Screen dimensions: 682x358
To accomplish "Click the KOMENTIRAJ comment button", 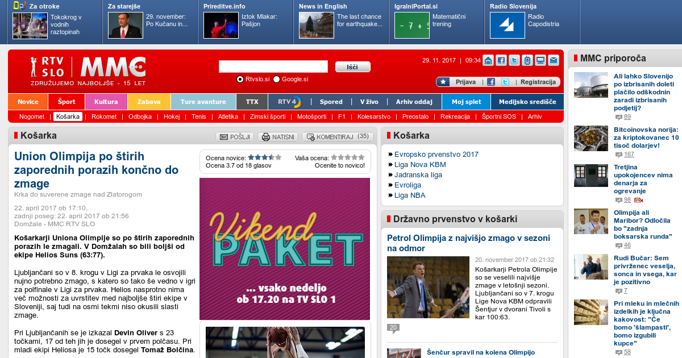I will point(338,137).
